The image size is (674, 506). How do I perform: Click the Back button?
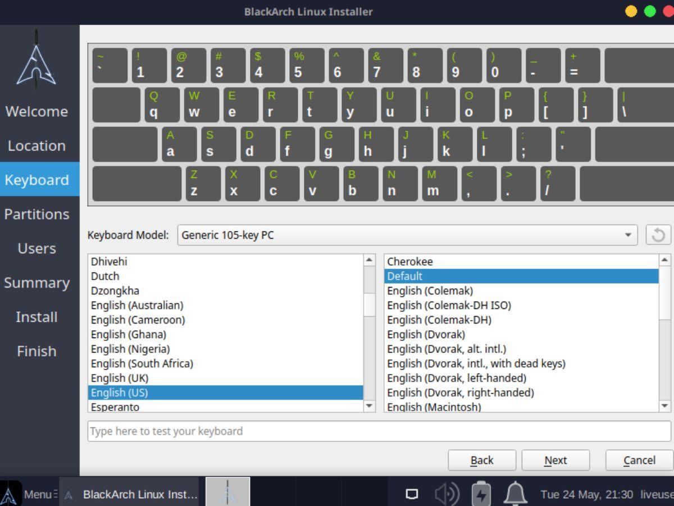482,460
